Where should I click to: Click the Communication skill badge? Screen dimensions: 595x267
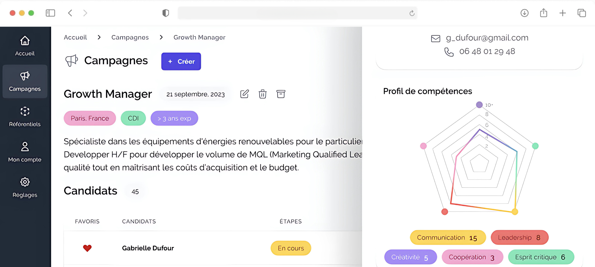click(448, 237)
